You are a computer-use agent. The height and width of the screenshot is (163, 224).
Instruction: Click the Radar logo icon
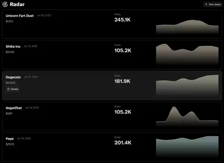coord(5,4)
